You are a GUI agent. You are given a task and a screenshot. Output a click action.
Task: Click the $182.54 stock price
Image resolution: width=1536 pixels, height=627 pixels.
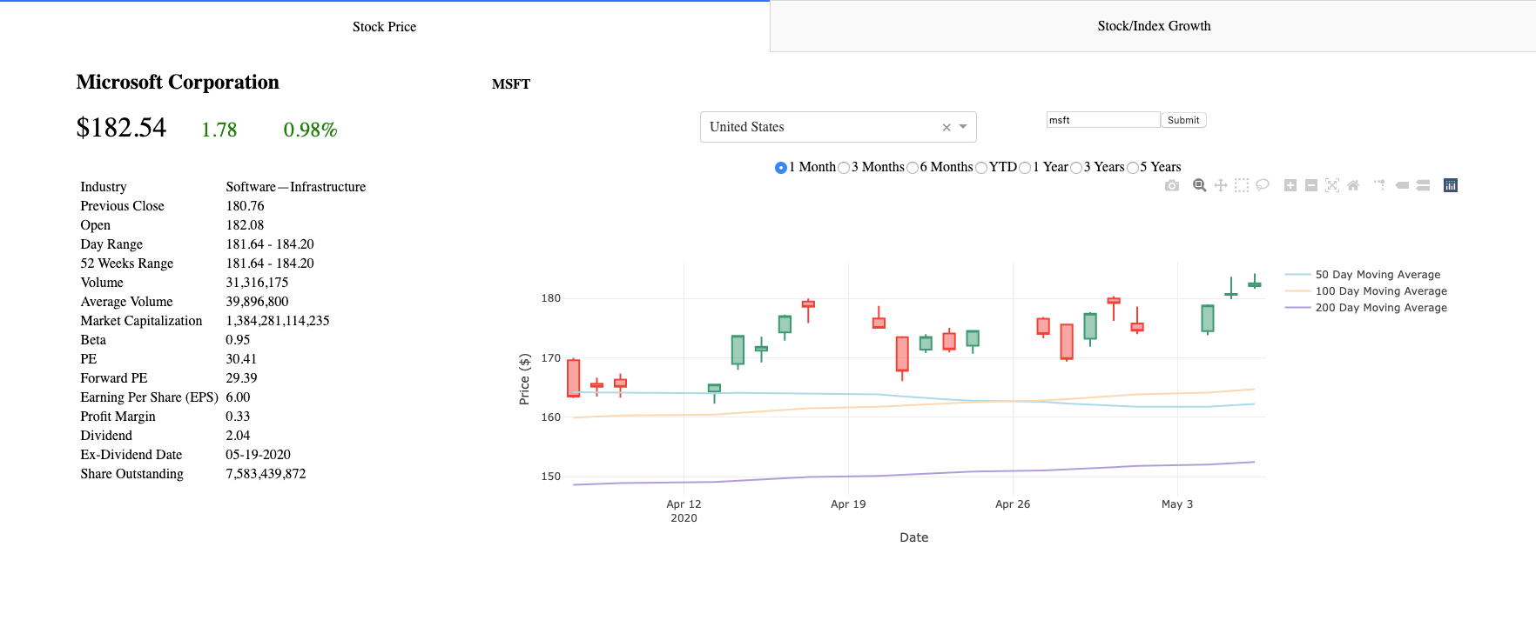[x=121, y=128]
